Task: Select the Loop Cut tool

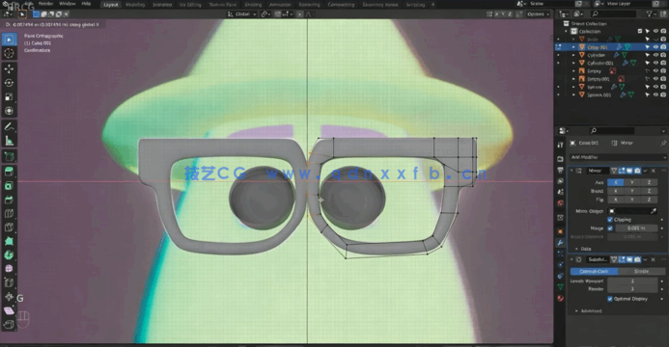Action: [9, 213]
